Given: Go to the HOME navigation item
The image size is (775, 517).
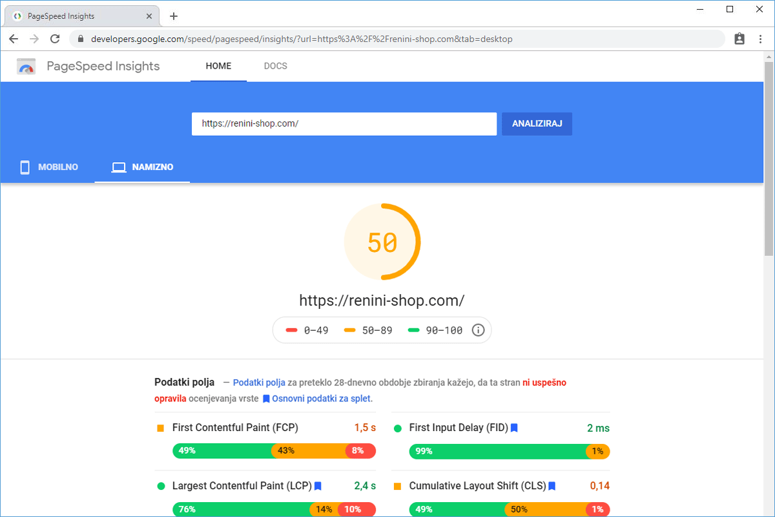Looking at the screenshot, I should click(x=218, y=66).
